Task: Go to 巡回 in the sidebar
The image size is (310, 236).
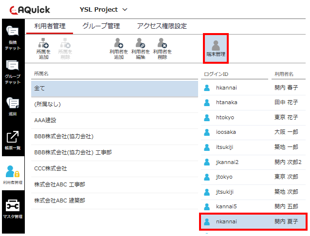Action: point(12,106)
